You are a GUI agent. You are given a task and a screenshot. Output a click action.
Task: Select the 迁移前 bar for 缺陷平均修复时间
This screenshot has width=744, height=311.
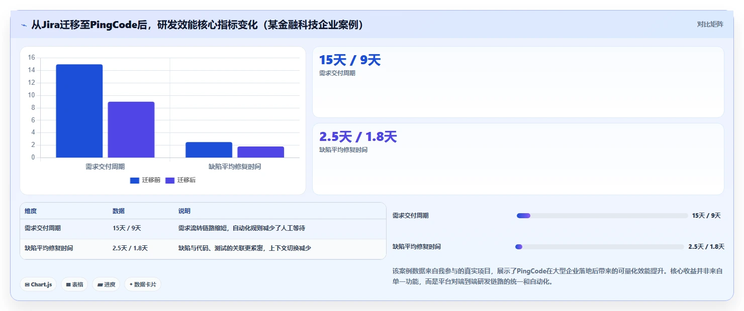pyautogui.click(x=209, y=150)
